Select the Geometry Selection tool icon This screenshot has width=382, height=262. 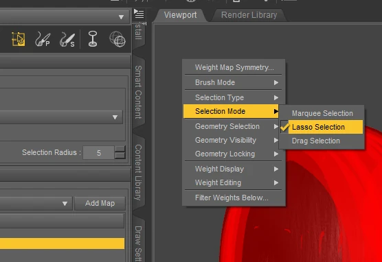(19, 39)
